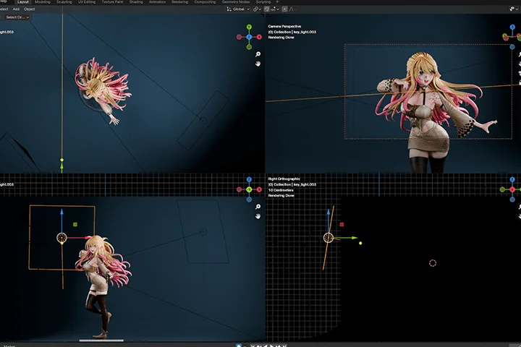Click negative Z axis in Right Orthographic gizmo
The width and height of the screenshot is (521, 347).
point(512,200)
